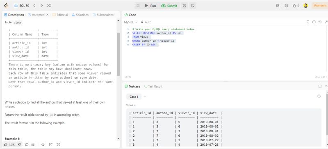Click the 'Example 1:' heading
328x149 pixels.
click(x=12, y=139)
